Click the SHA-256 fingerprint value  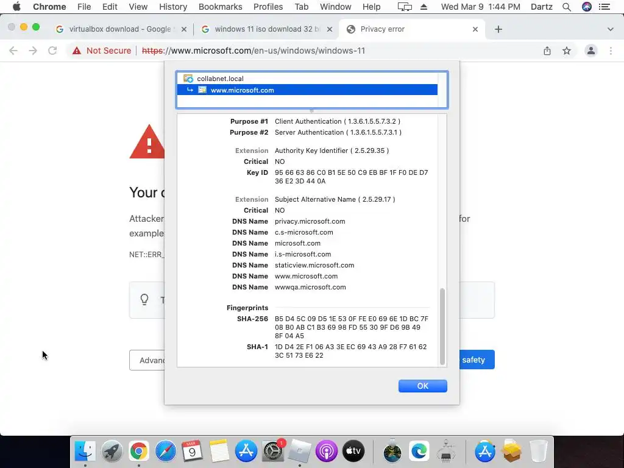coord(352,327)
